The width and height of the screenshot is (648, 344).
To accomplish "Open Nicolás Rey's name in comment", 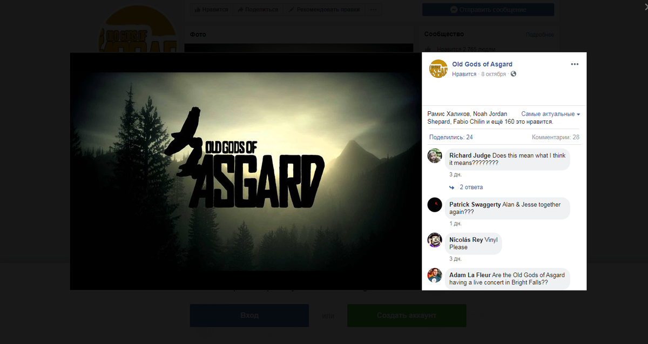I will coord(466,240).
